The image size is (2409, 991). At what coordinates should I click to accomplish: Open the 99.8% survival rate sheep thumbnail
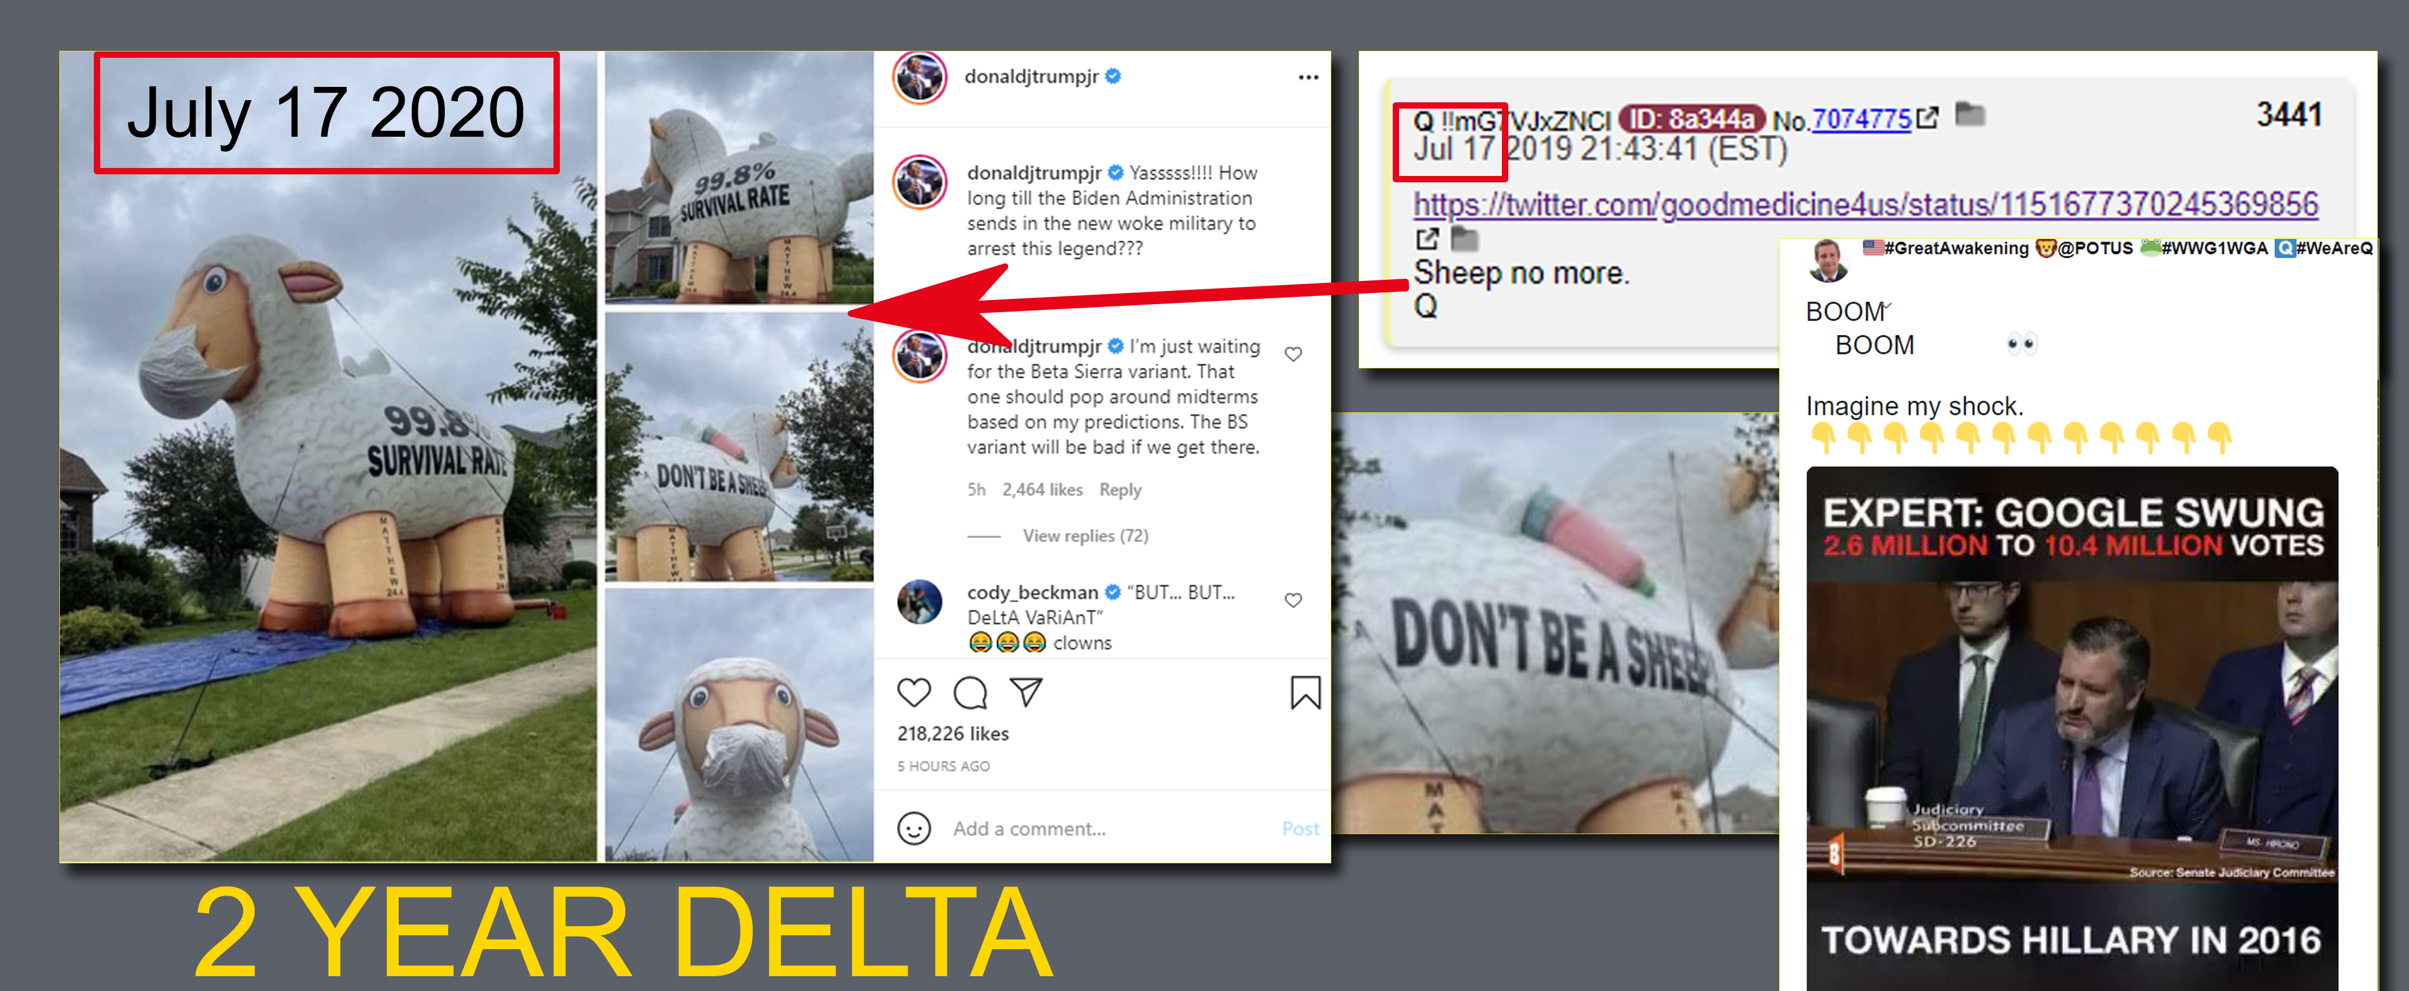pyautogui.click(x=739, y=178)
